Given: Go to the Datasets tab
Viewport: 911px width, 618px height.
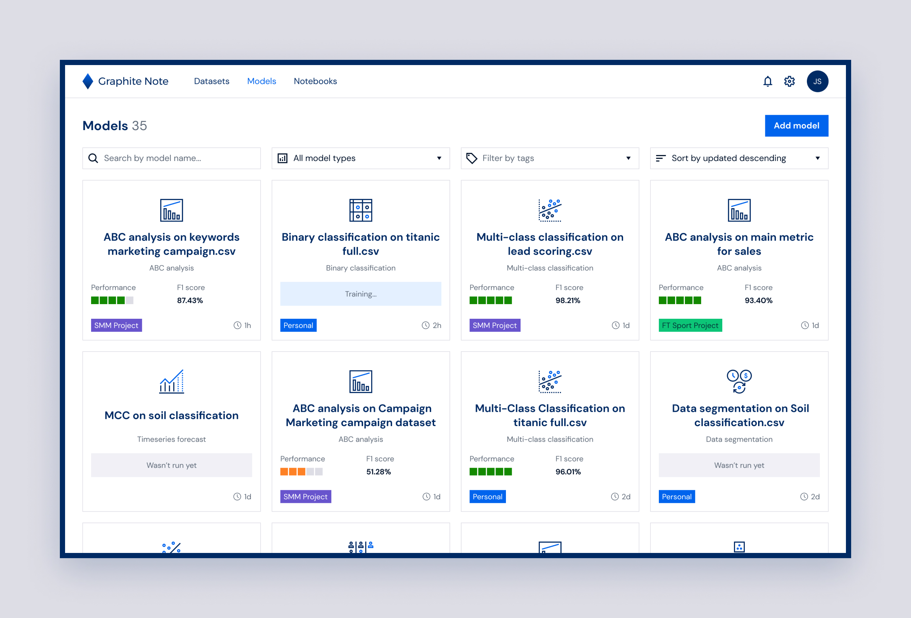Looking at the screenshot, I should click(x=212, y=81).
